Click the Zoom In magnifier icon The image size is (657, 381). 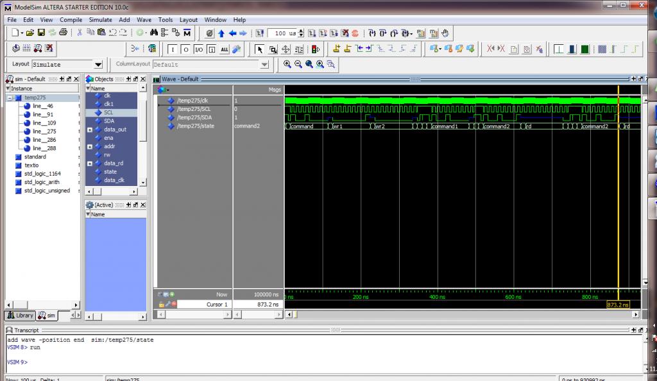(x=287, y=64)
